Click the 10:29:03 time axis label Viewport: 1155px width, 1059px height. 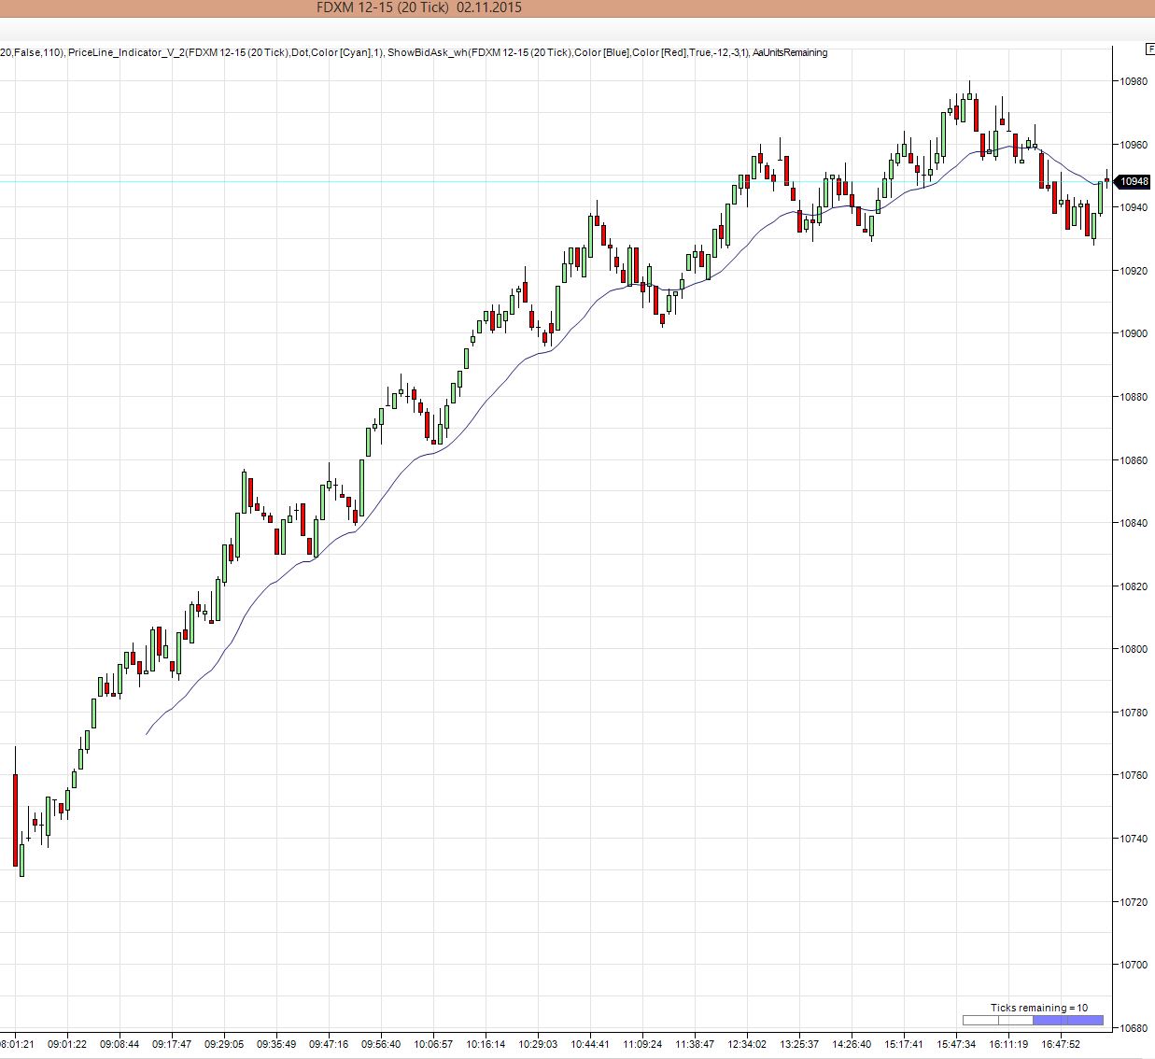[538, 1044]
